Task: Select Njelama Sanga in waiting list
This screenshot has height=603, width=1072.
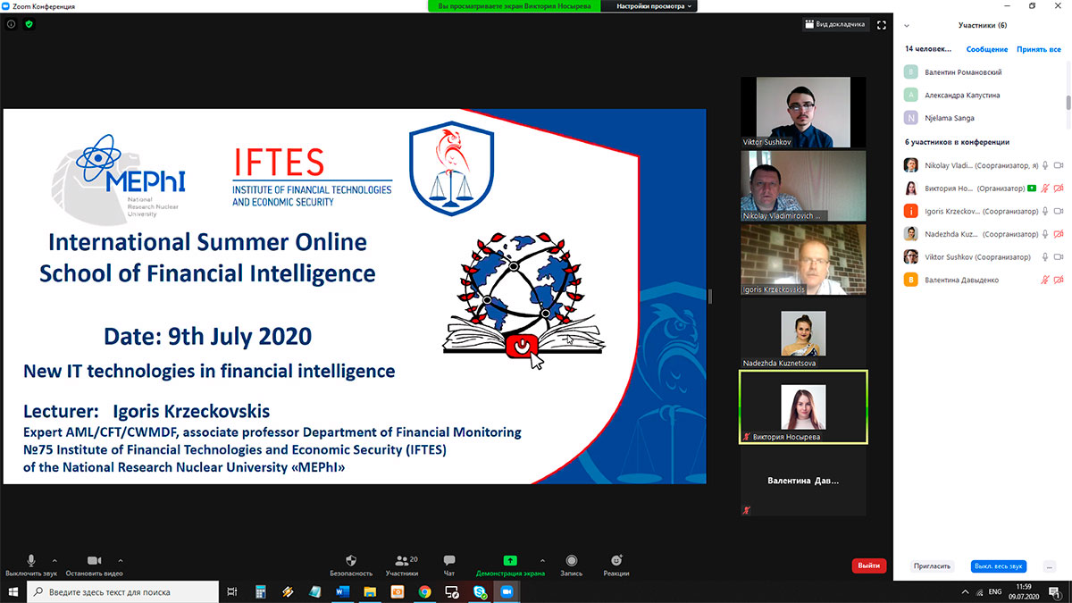Action: tap(983, 118)
